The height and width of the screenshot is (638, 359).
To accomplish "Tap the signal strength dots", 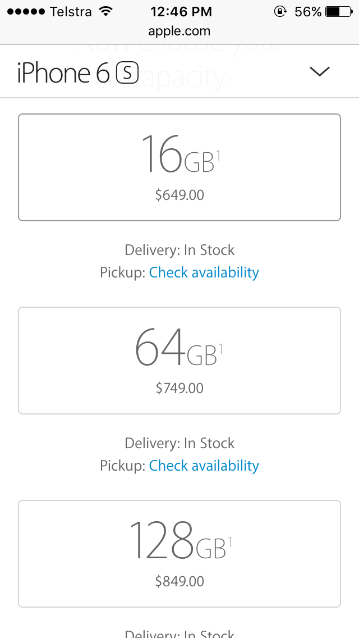I will click(26, 11).
